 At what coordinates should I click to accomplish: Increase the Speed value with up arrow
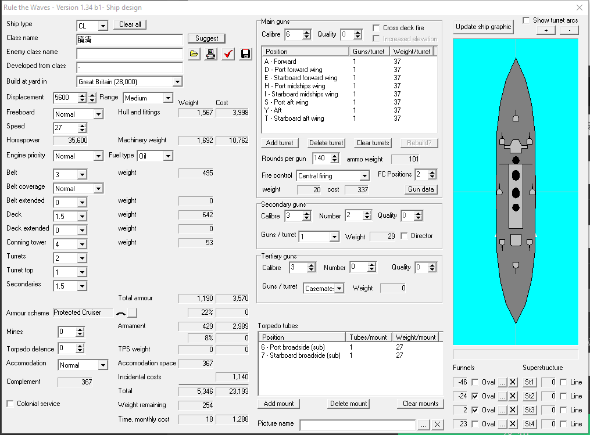(x=82, y=125)
